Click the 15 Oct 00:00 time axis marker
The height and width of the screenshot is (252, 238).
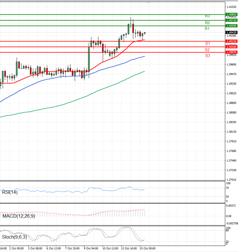(147, 248)
